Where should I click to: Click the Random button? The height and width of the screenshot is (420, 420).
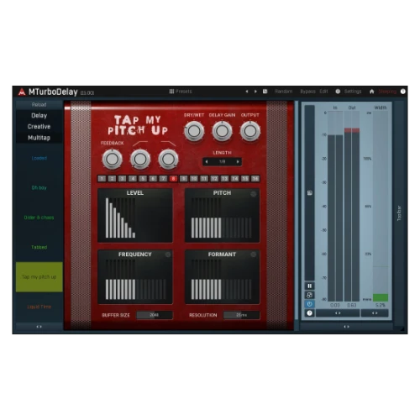pos(283,92)
